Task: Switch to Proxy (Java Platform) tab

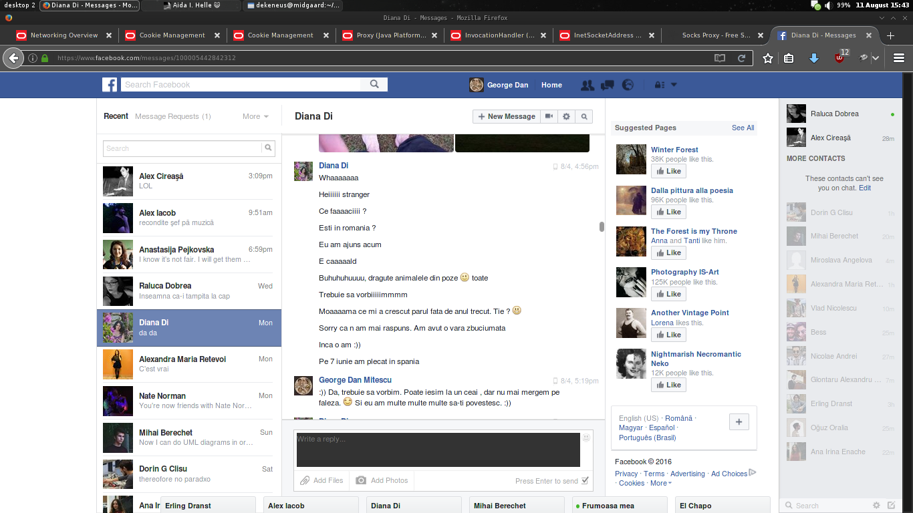Action: [392, 35]
